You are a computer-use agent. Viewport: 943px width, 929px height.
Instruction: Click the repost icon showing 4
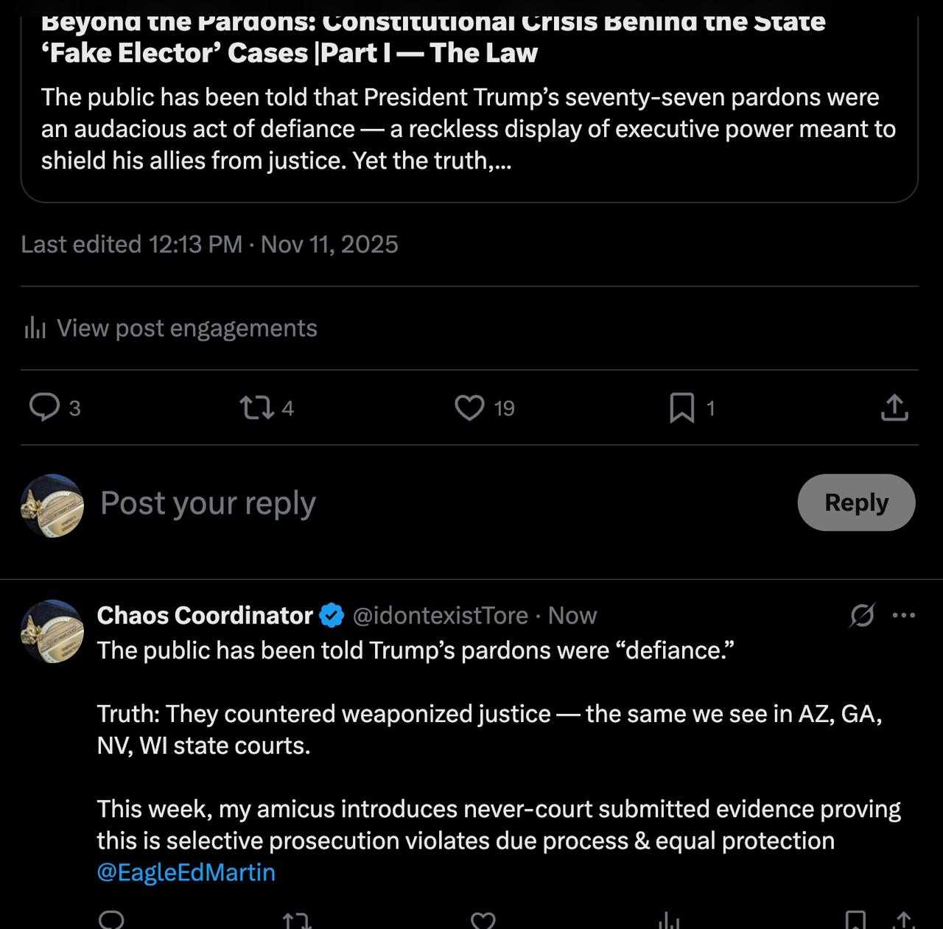(x=257, y=407)
